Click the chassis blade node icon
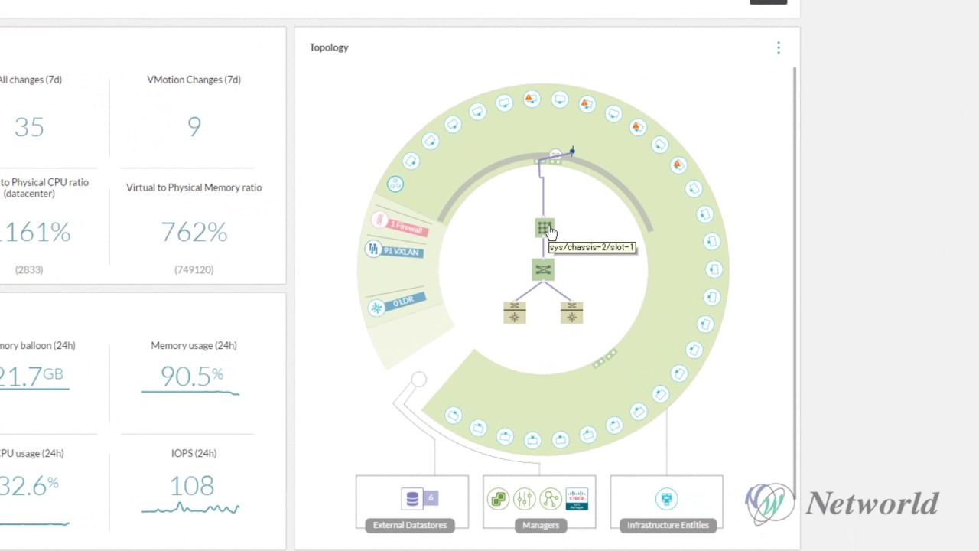979x551 pixels. pyautogui.click(x=544, y=228)
